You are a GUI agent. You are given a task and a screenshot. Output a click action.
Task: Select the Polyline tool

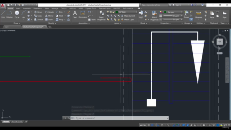[9, 14]
